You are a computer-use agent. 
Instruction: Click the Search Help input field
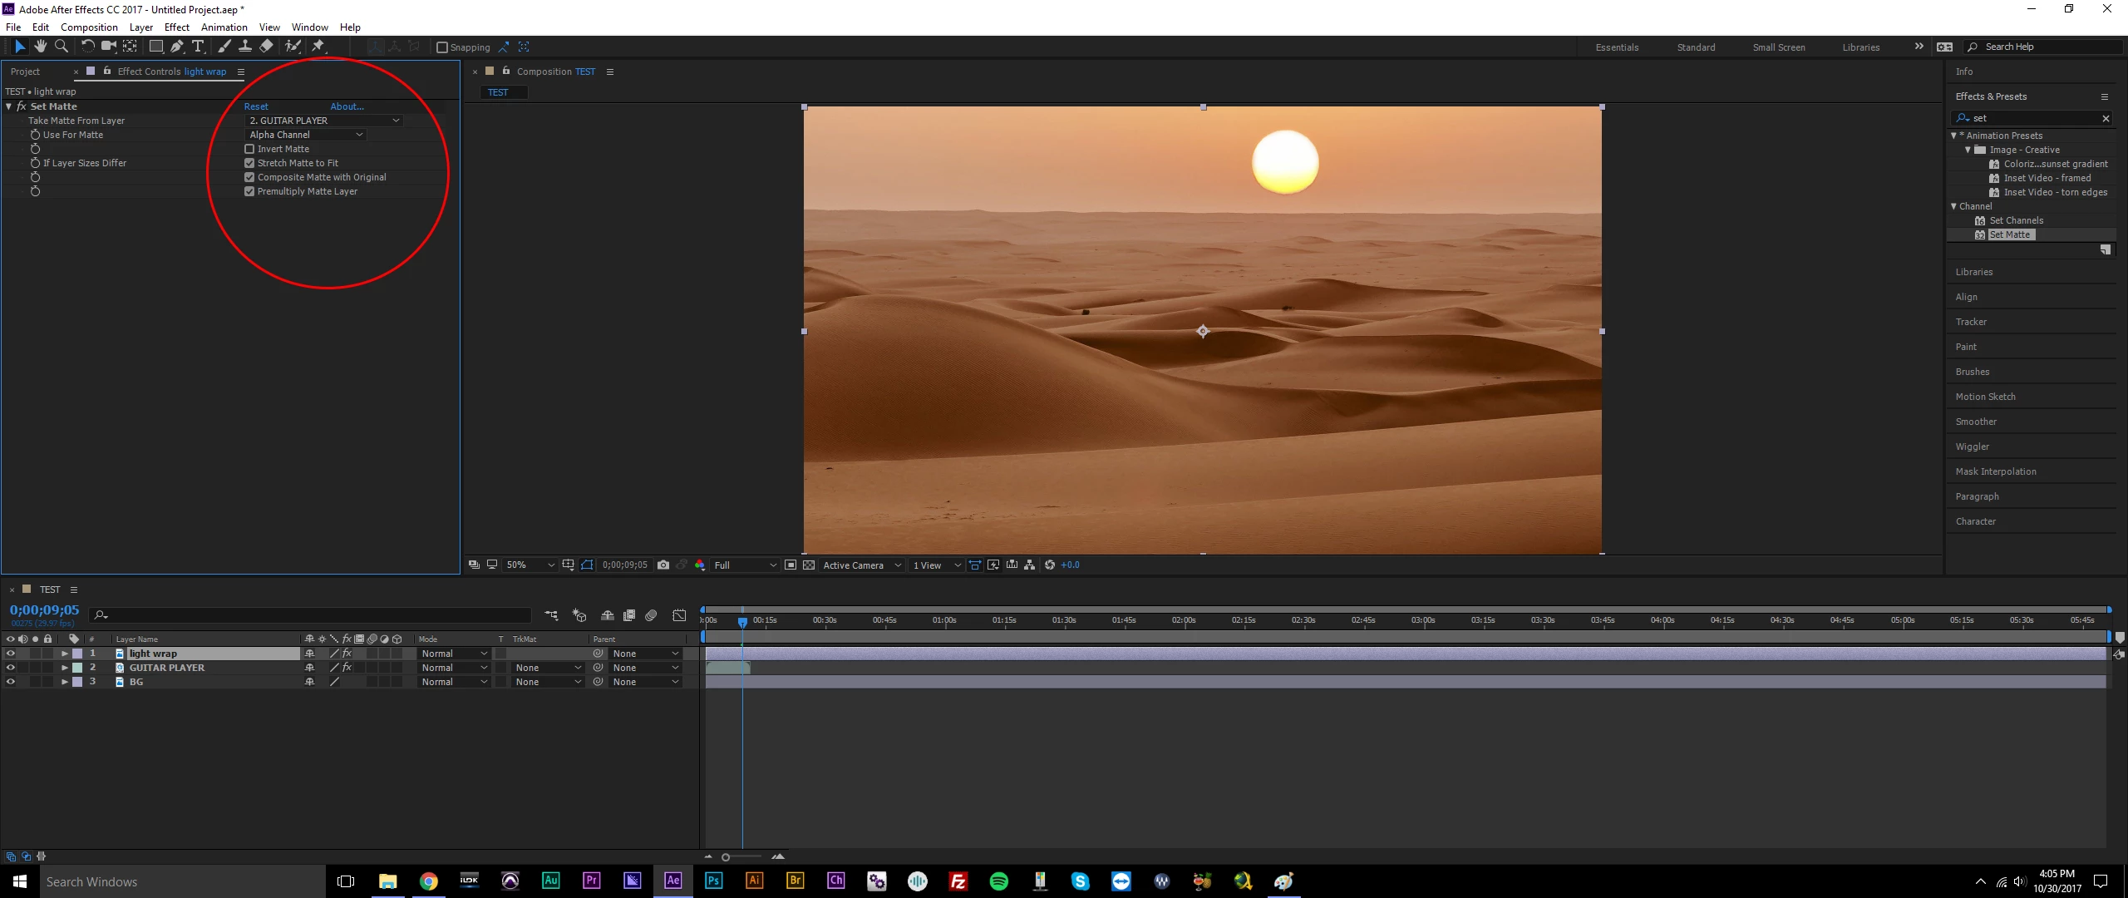(2045, 47)
